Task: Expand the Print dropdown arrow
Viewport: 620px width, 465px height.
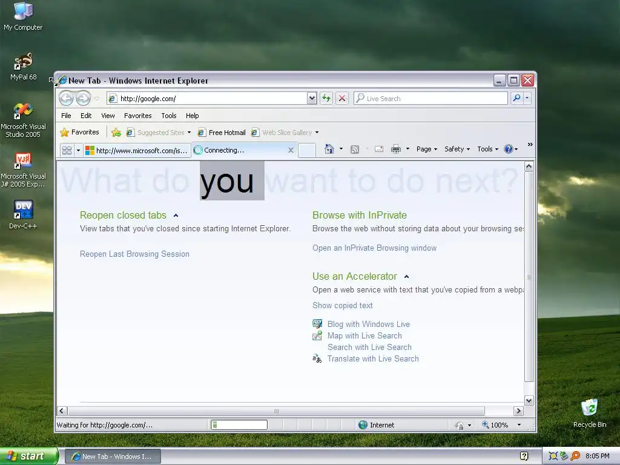Action: [407, 149]
